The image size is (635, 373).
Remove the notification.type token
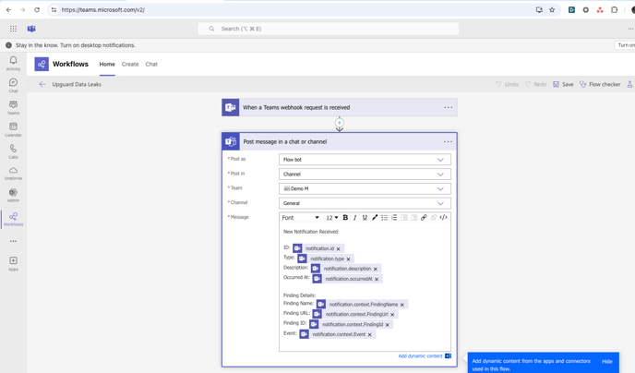348,259
